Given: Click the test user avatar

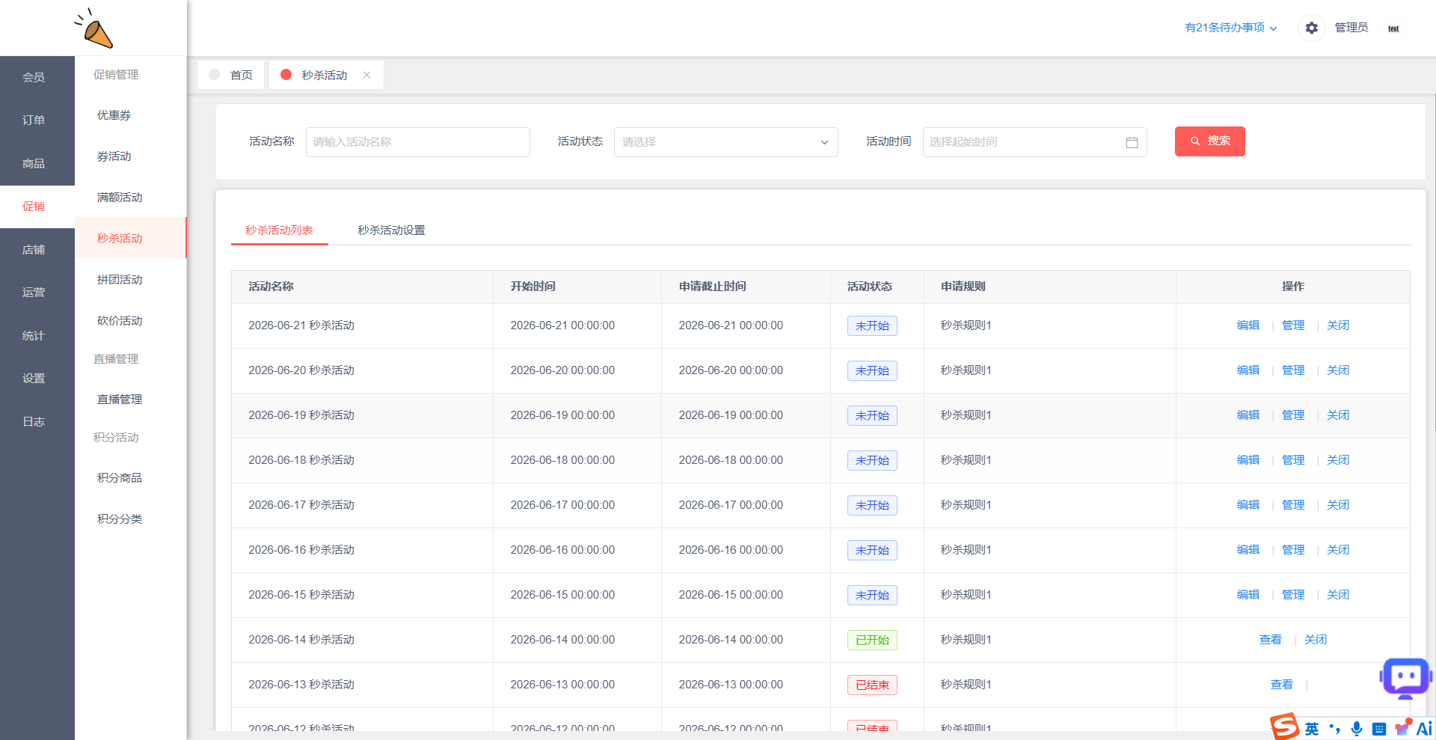Looking at the screenshot, I should pos(1393,28).
